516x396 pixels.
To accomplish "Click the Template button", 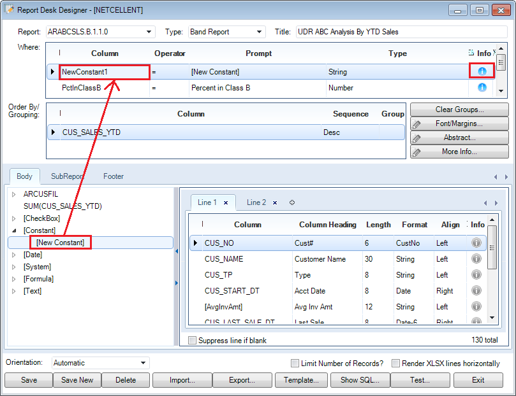I will tap(301, 380).
